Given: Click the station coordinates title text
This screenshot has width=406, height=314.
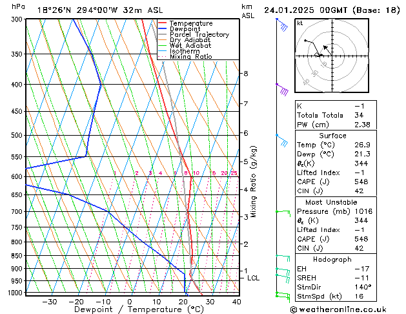Looking at the screenshot, I should (100, 10).
